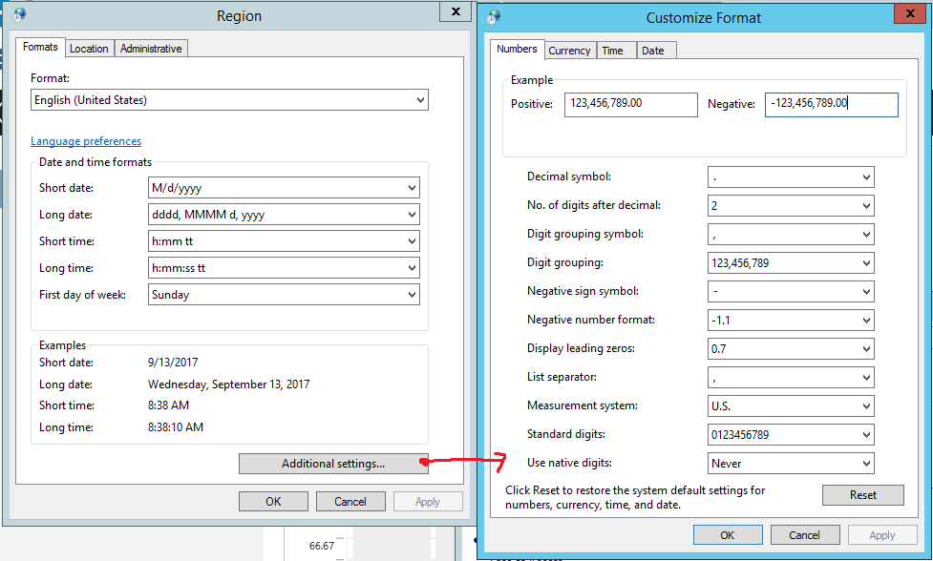
Task: Click the Positive example field
Action: coord(630,105)
